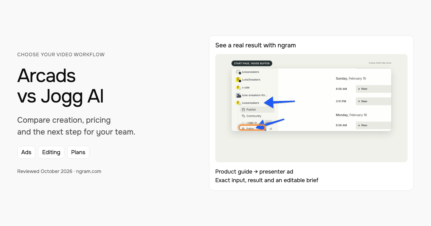Screen dimensions: 431x226
Task: Open the luna-sneakers-thr... Threads account avatar
Action: [x=238, y=95]
